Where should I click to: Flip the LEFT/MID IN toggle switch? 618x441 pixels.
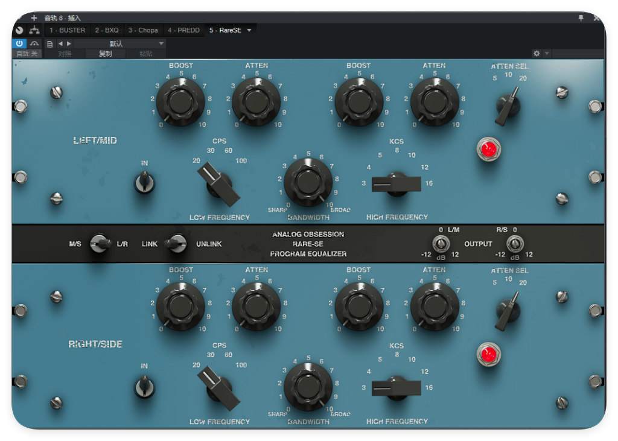coord(145,182)
